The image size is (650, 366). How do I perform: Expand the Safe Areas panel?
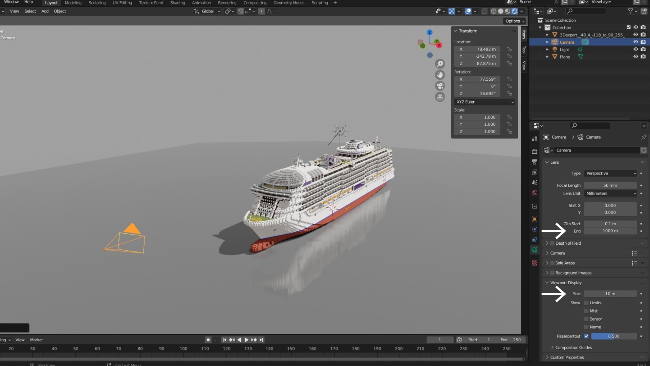tap(547, 263)
